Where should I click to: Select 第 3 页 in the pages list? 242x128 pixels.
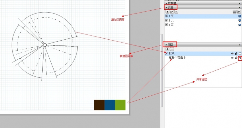[203, 25]
